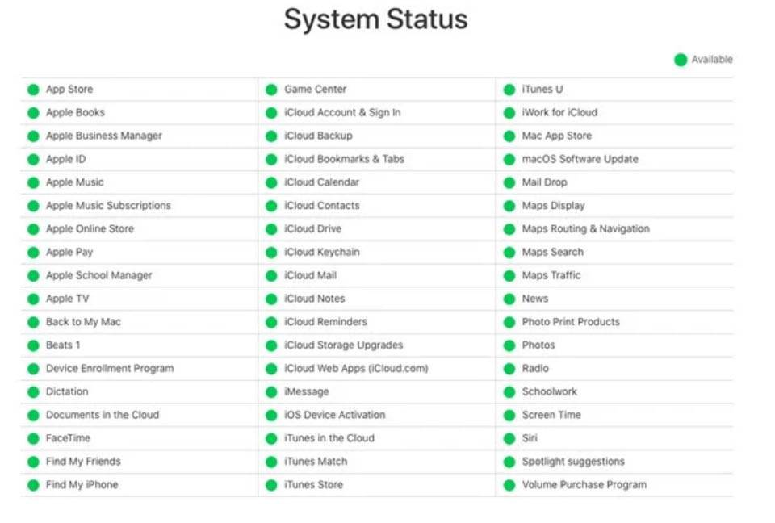Screen dimensions: 775x523
Task: Click the green dot next to Apple Pay
Action: point(33,253)
